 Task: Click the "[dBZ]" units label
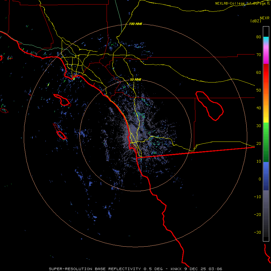pyautogui.click(x=256, y=21)
